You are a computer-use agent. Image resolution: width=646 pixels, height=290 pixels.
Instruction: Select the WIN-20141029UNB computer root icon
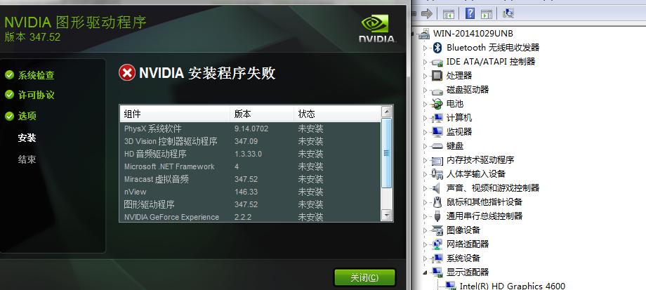423,34
